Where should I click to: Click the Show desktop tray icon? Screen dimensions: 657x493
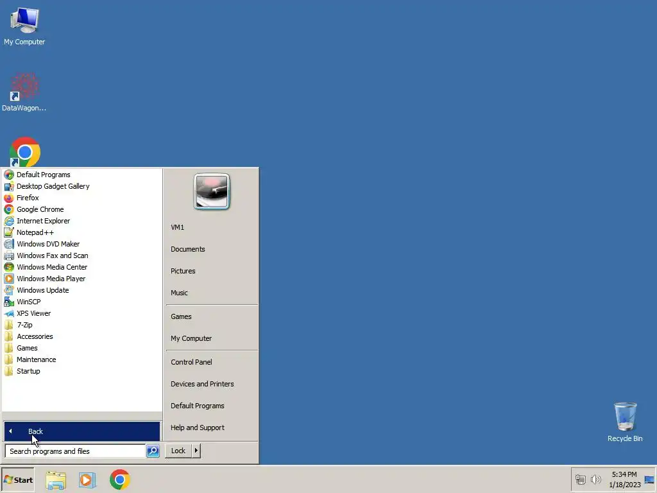click(x=649, y=480)
